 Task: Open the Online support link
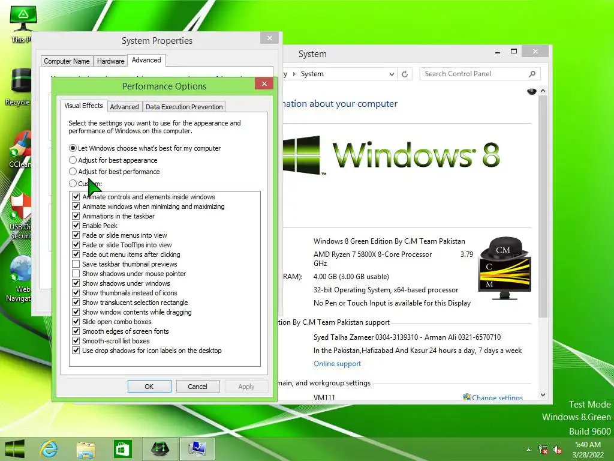337,364
